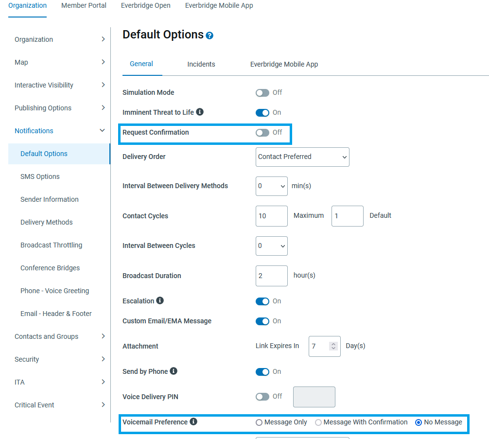Open the Default Options help icon
Screen dimensions: 489x439
[x=210, y=35]
